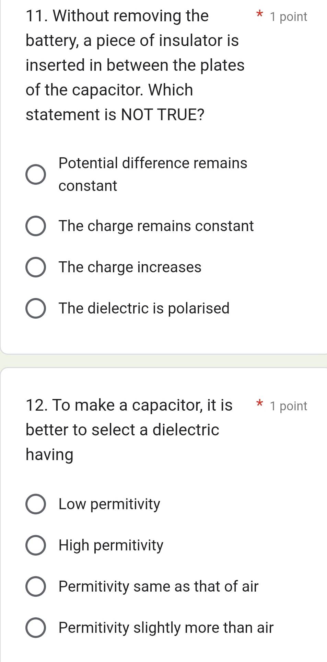Select the 'Low permitivity' option

36,504
